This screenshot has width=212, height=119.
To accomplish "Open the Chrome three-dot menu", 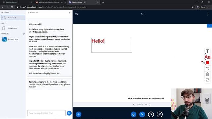I will pos(209,7).
